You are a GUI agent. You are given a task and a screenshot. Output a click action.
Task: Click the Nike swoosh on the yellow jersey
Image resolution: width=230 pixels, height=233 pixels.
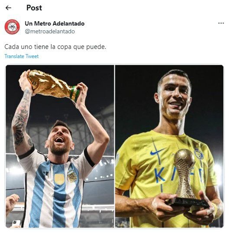pos(157,152)
